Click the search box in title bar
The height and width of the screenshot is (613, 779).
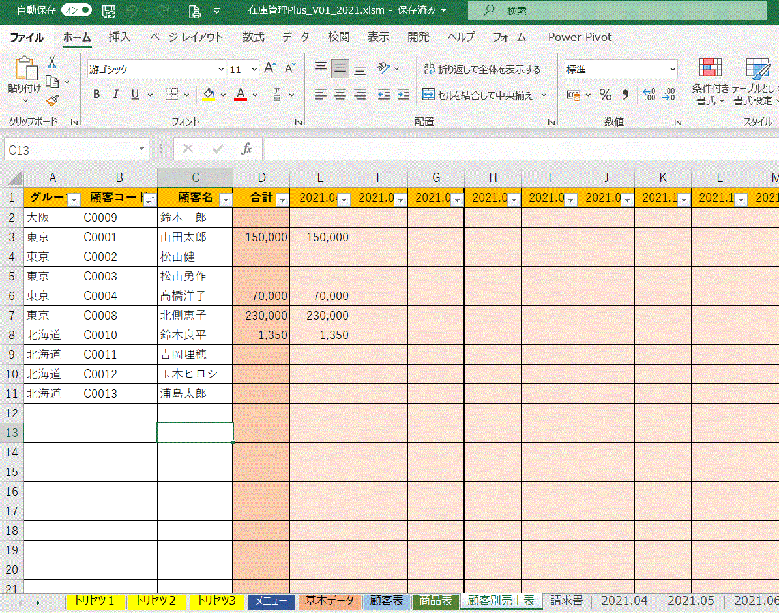pos(617,10)
